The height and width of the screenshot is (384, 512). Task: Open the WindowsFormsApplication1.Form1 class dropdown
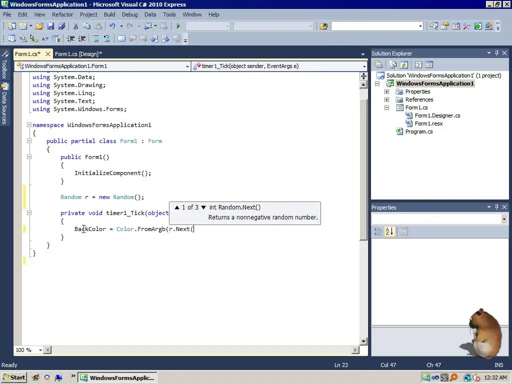click(187, 66)
